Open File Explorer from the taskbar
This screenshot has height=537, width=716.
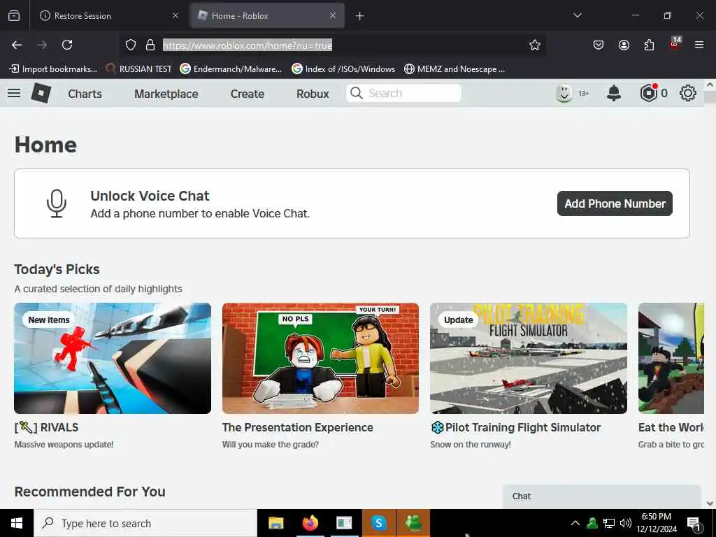click(275, 523)
